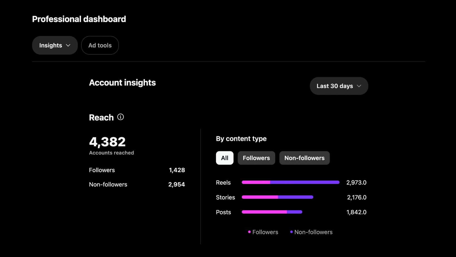This screenshot has height=257, width=456.
Task: Click the pink Followers legend dot
Action: point(249,232)
